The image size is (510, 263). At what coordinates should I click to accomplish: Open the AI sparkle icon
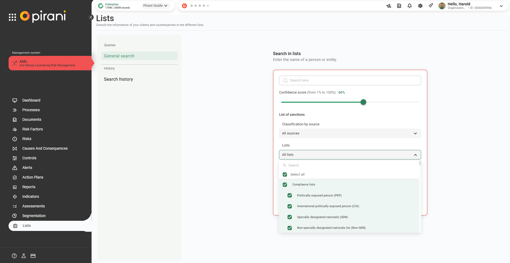click(x=430, y=6)
